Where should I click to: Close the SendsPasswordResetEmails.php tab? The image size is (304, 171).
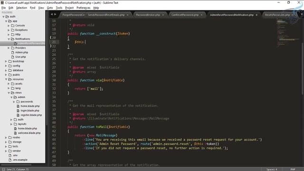(x=128, y=15)
